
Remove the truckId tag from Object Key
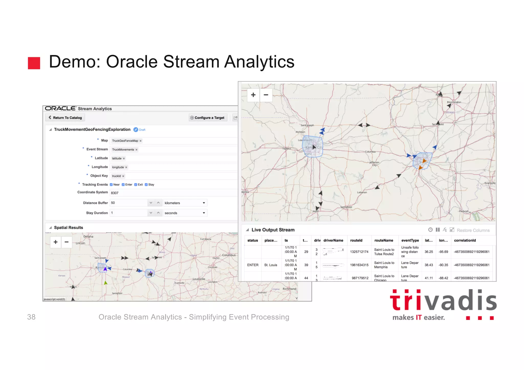coord(123,176)
